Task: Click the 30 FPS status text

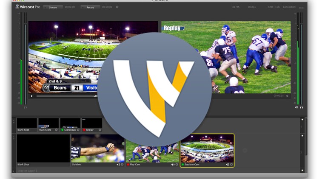Action: click(x=236, y=7)
